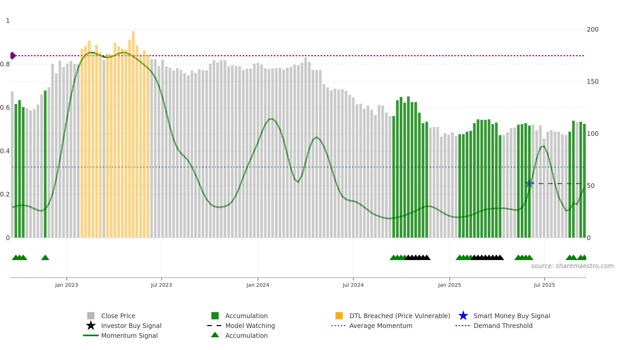
Task: Click the gray Close Price legend square
Action: 91,316
